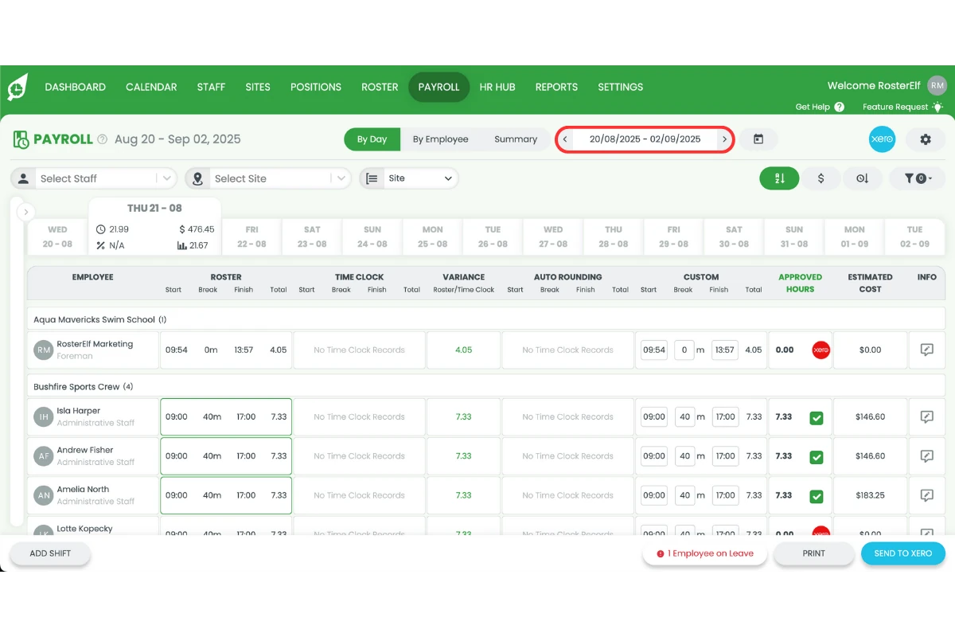Edit custom break minutes for Andrew Fisher
The height and width of the screenshot is (637, 955).
tap(684, 456)
